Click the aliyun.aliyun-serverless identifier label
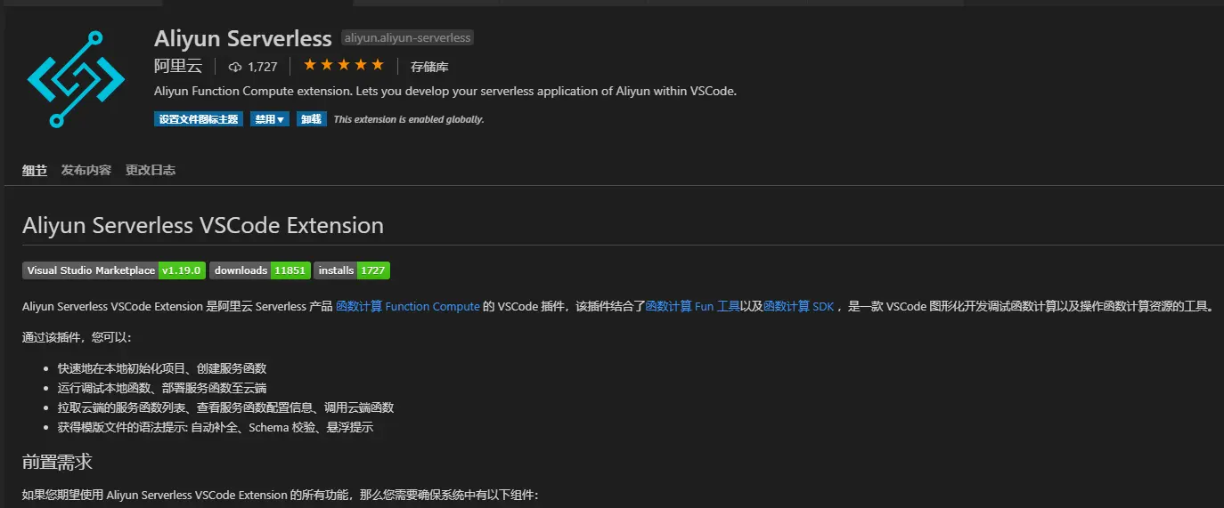 click(x=408, y=38)
